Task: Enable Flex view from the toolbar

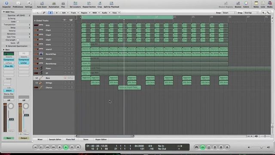Action: (x=63, y=3)
